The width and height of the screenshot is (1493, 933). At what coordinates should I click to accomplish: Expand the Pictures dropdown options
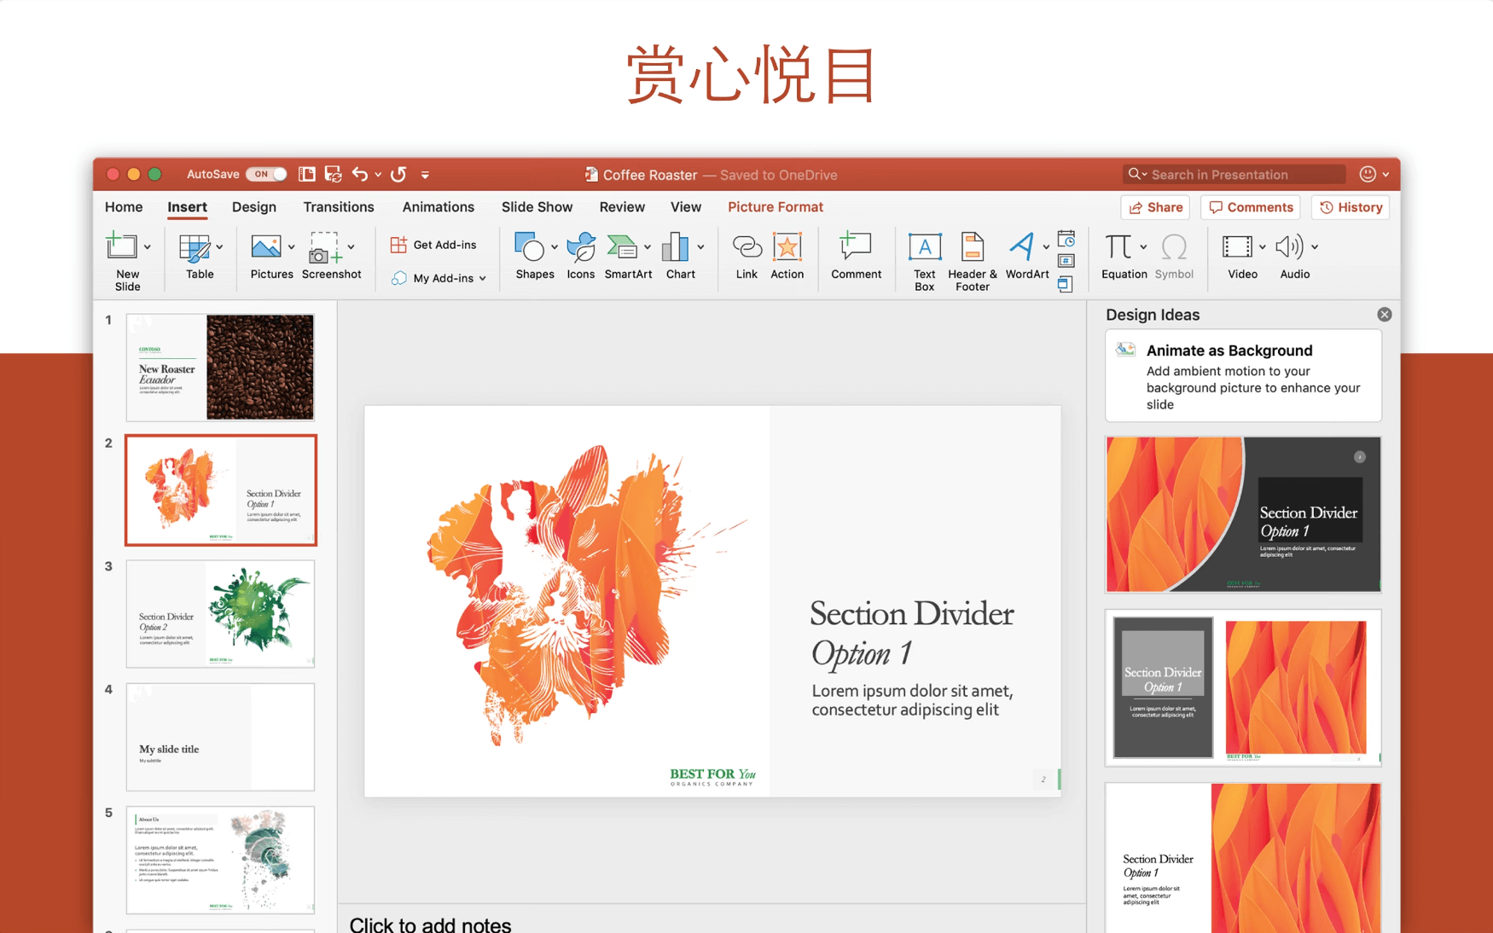point(291,245)
